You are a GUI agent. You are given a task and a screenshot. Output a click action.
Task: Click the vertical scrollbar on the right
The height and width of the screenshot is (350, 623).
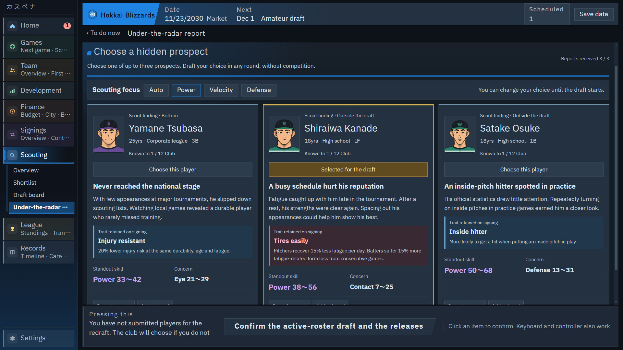click(616, 168)
